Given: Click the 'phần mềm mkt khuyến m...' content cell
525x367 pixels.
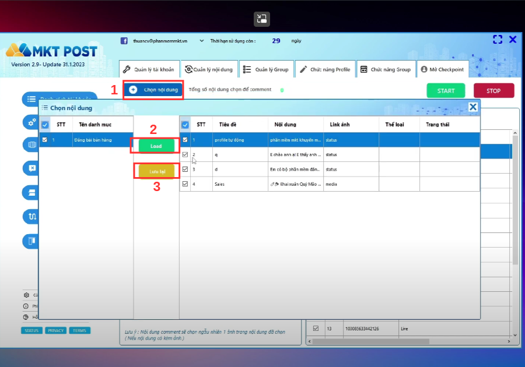Looking at the screenshot, I should coord(296,140).
